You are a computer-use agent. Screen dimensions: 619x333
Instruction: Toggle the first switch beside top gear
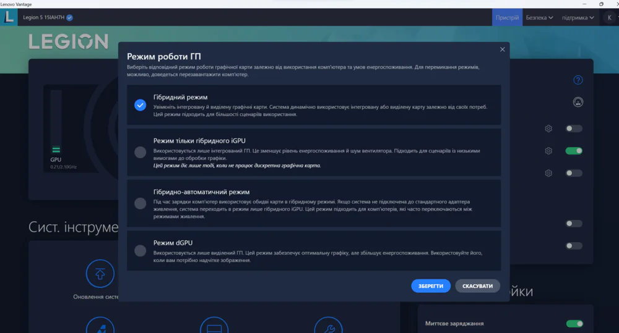[x=574, y=129]
